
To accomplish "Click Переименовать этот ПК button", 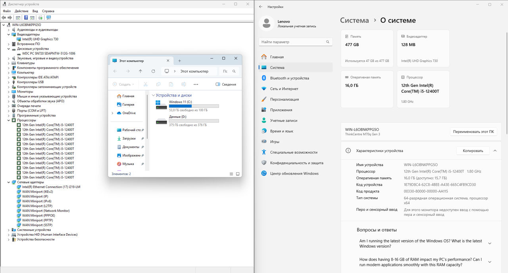I will [x=473, y=132].
